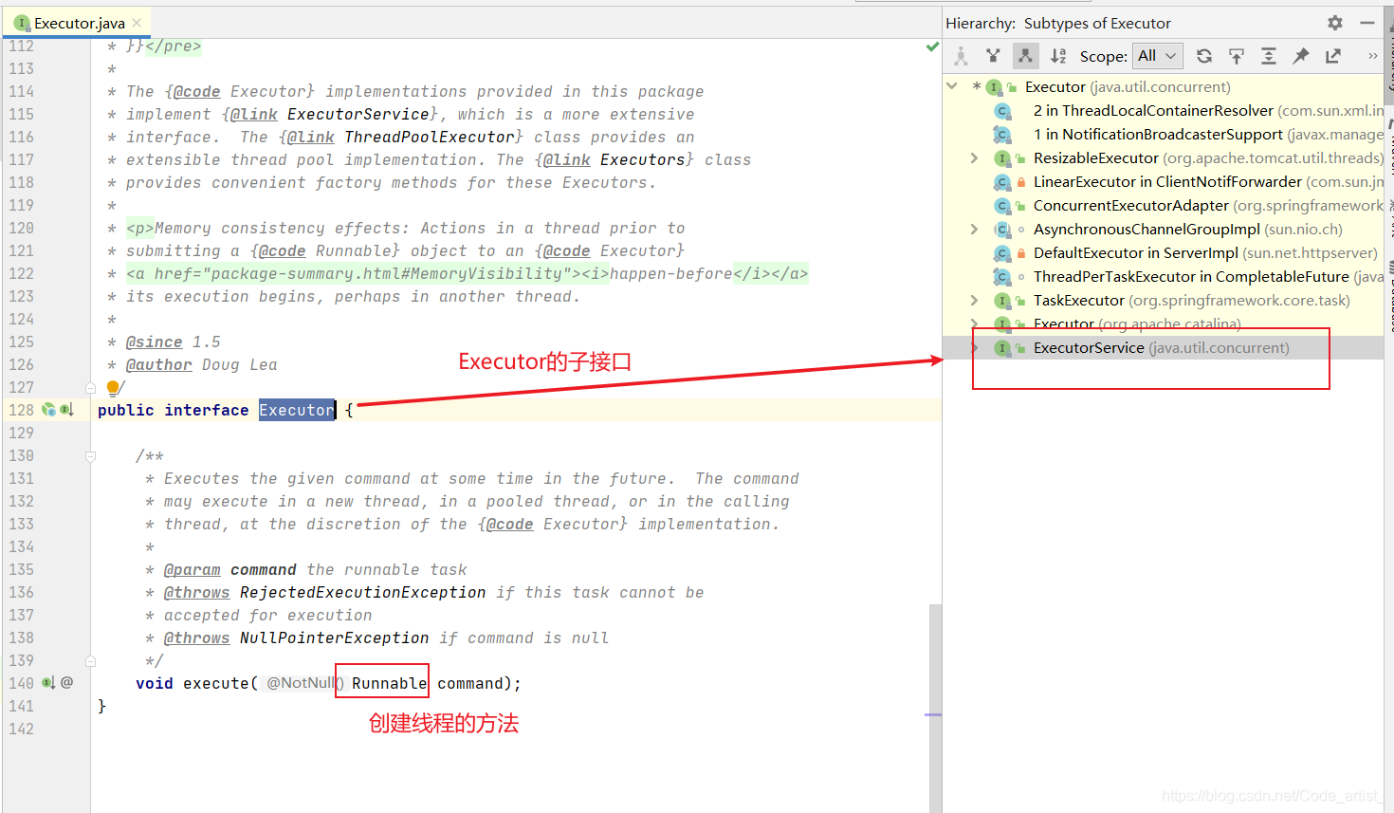The image size is (1394, 813).
Task: Open the Scope dropdown set to All
Action: 1158,56
